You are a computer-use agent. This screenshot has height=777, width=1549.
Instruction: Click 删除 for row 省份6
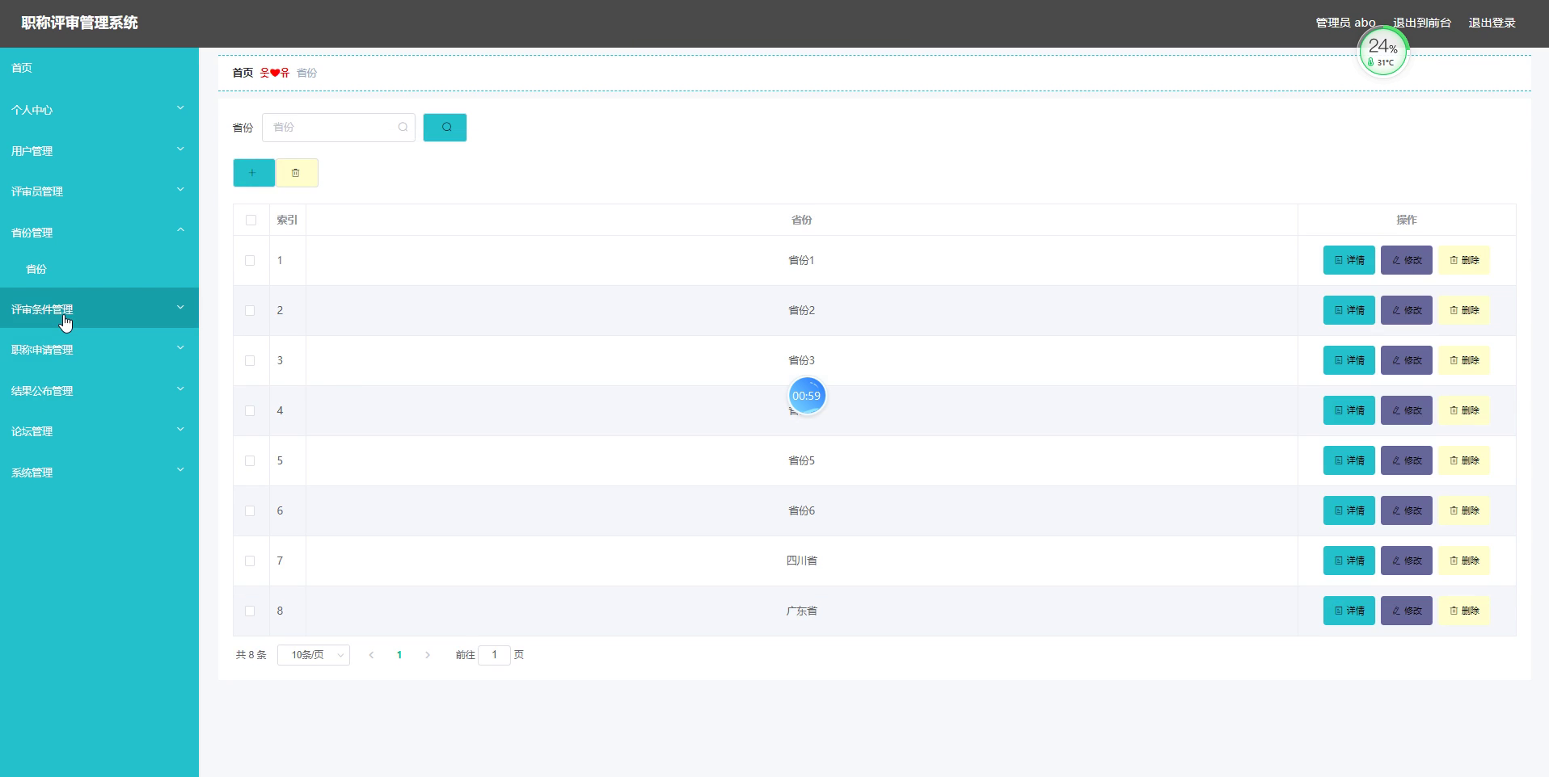click(x=1463, y=510)
